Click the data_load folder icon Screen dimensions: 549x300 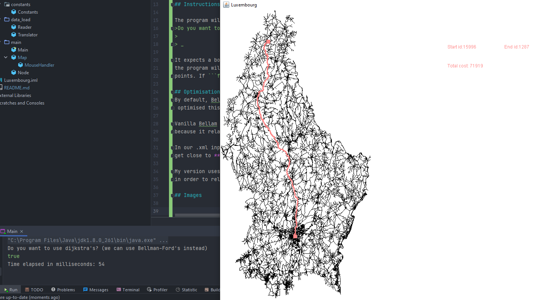pos(7,20)
